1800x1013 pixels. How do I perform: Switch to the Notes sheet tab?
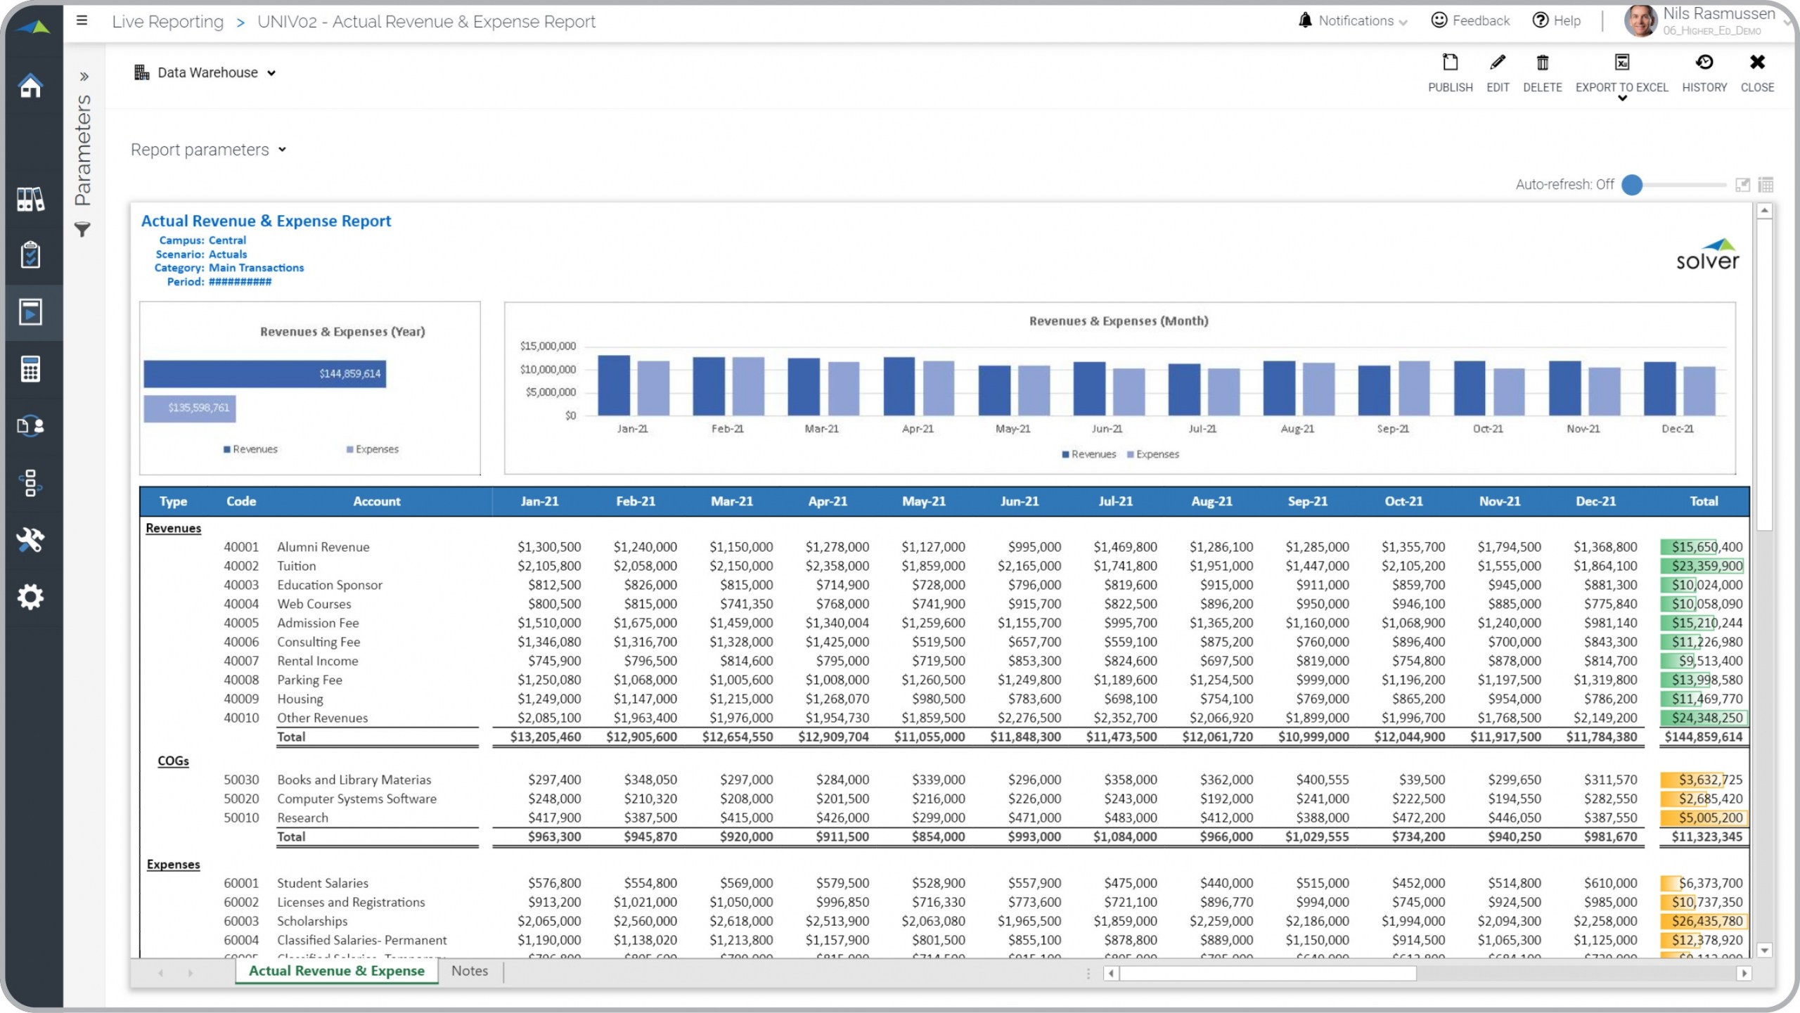(469, 971)
